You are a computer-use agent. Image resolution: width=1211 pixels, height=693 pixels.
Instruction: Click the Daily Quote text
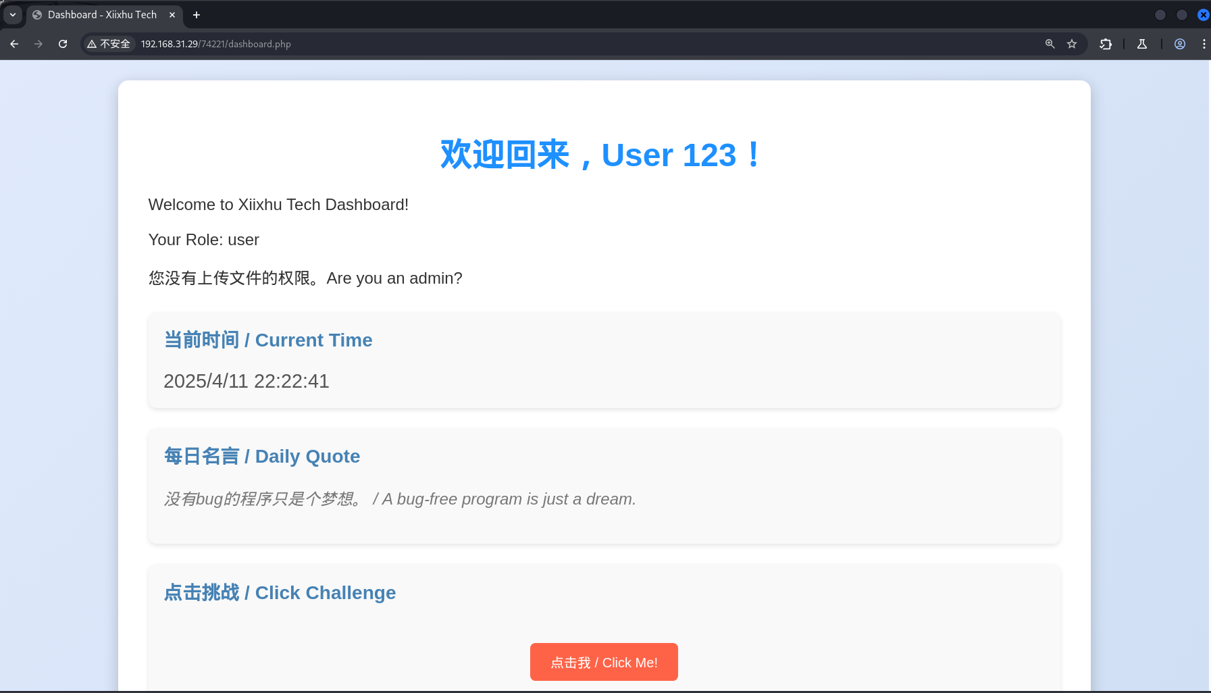point(400,499)
